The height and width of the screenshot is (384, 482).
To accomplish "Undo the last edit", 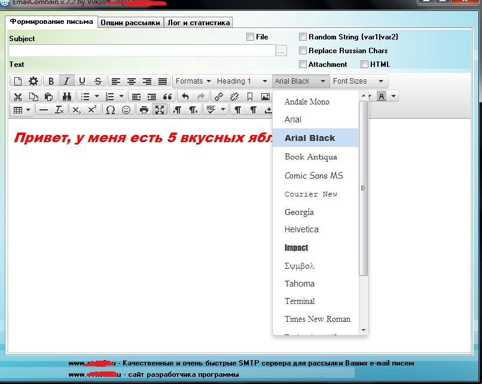I will [x=185, y=97].
